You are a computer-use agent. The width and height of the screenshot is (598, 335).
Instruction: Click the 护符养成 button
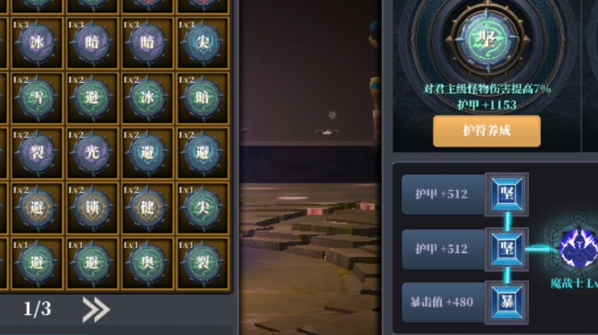click(x=487, y=131)
